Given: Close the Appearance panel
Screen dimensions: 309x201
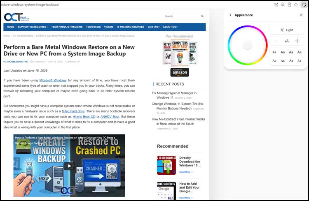Looking at the screenshot, I should click(x=301, y=15).
